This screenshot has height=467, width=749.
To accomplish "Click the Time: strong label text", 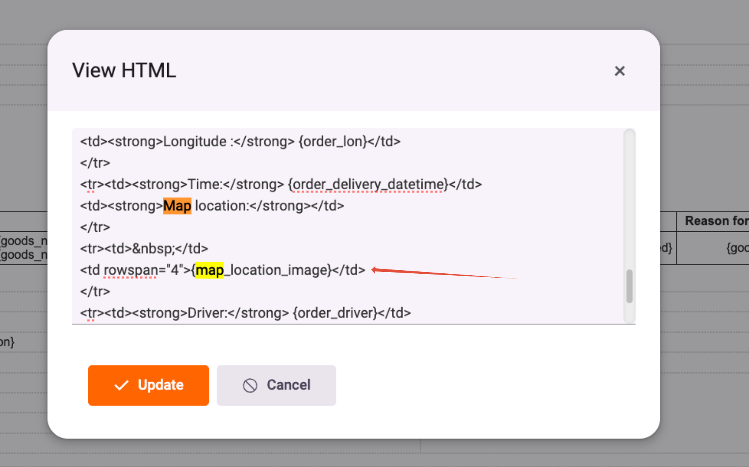I will coord(205,184).
